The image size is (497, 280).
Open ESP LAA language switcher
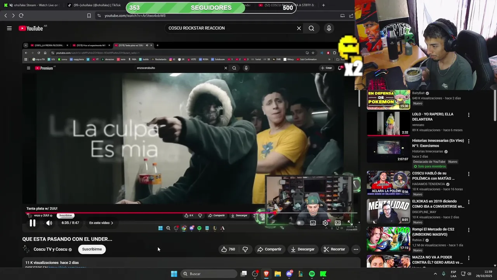454,274
